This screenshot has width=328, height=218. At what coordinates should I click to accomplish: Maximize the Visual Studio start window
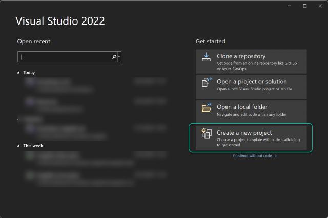click(x=305, y=6)
